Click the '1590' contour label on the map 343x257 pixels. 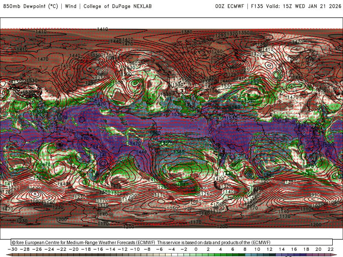point(250,101)
